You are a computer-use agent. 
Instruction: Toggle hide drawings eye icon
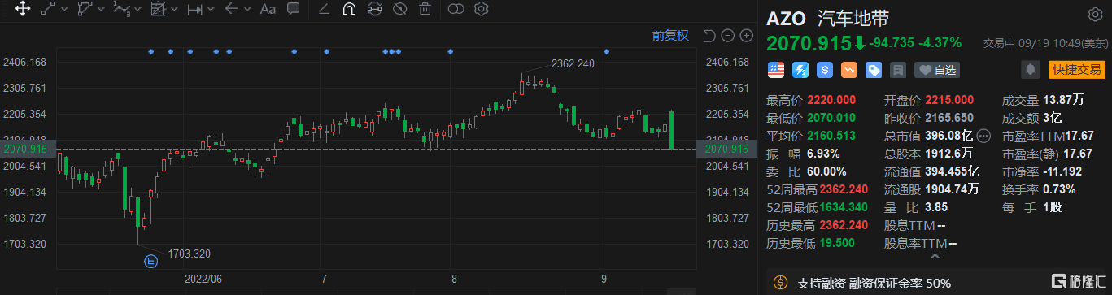point(399,10)
